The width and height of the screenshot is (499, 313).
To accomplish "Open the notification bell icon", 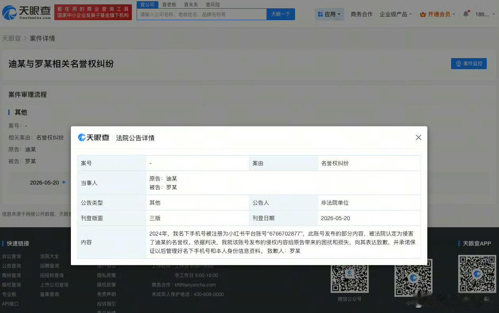I will 466,14.
